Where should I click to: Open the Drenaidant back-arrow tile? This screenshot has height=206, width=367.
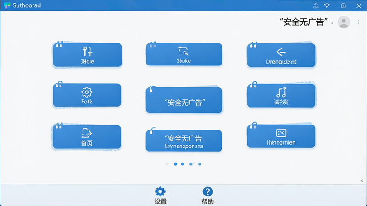(281, 55)
